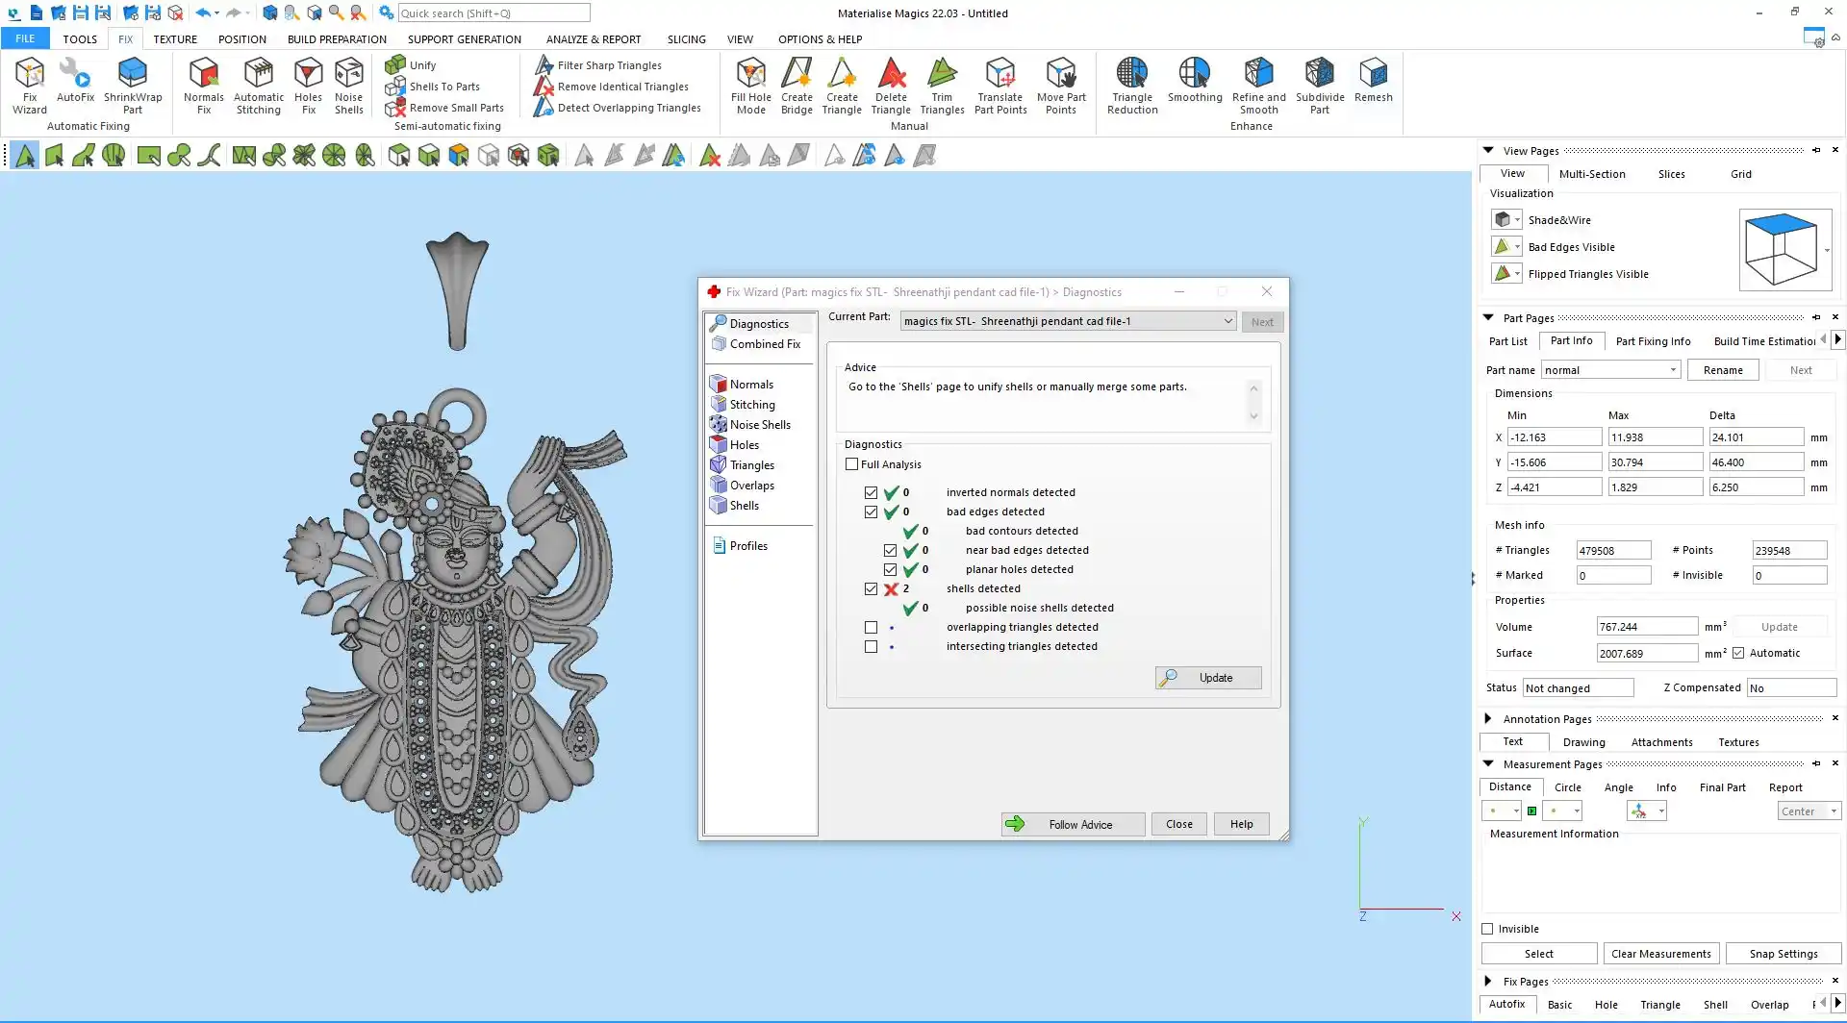1847x1023 pixels.
Task: Select Shells in Fix Wizard sidebar
Action: pyautogui.click(x=744, y=506)
